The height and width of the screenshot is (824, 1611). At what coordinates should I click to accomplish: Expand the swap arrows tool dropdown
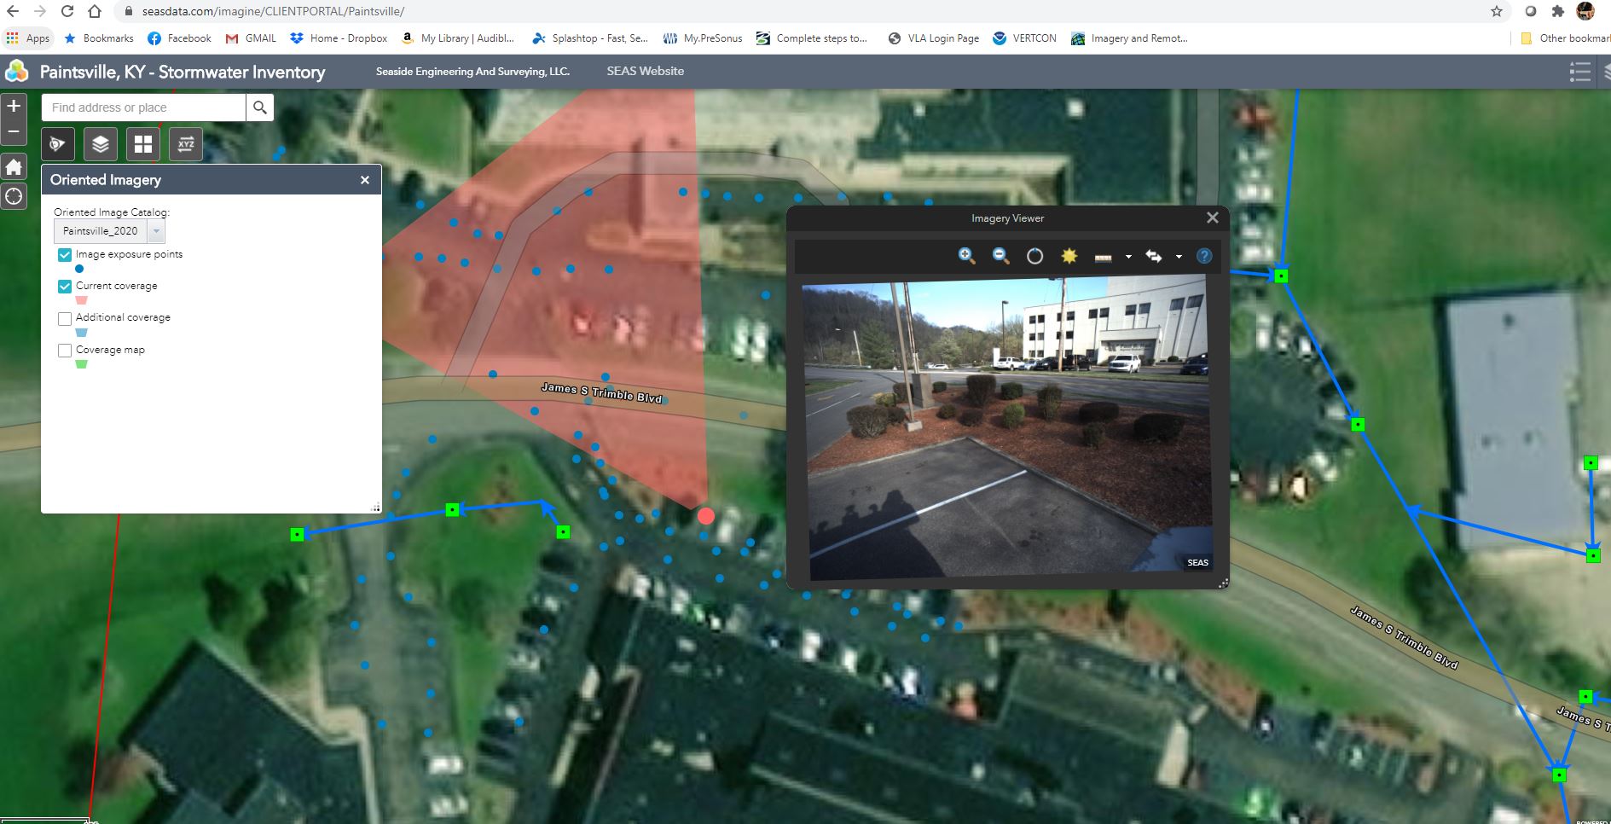click(x=1179, y=257)
